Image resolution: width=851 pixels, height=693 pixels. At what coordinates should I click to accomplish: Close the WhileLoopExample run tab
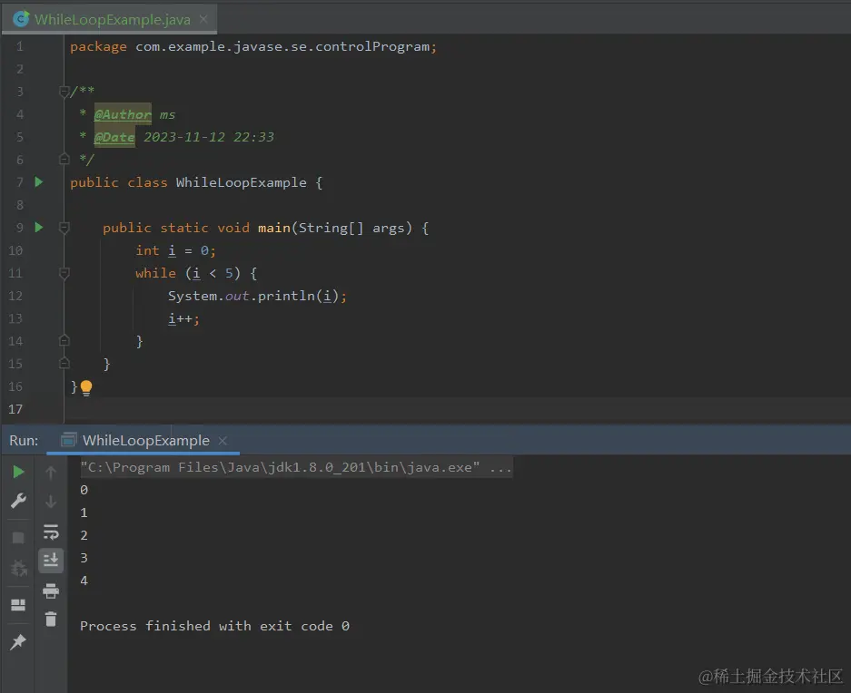click(x=223, y=441)
